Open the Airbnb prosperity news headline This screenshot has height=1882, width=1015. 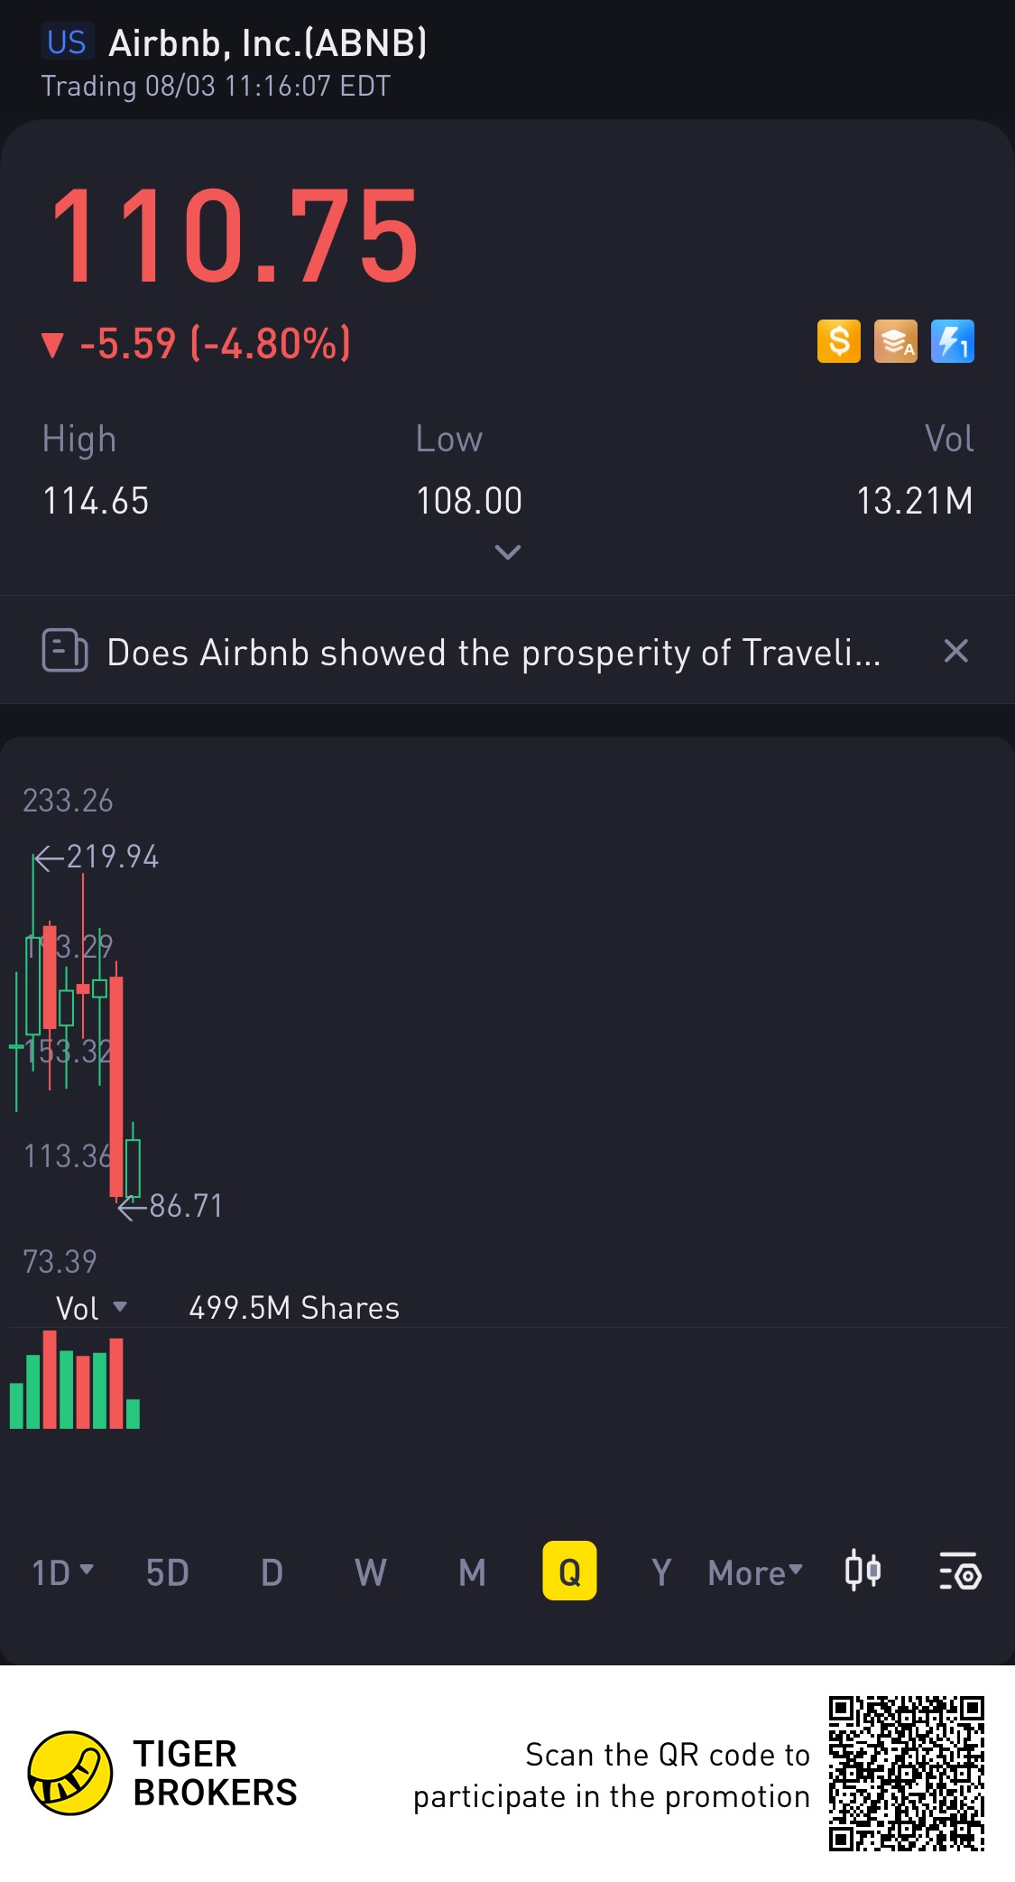(x=494, y=653)
